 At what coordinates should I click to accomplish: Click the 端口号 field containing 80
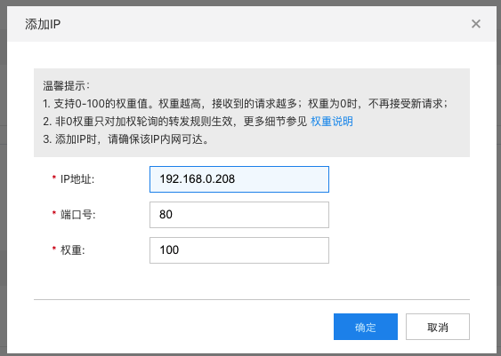click(239, 215)
